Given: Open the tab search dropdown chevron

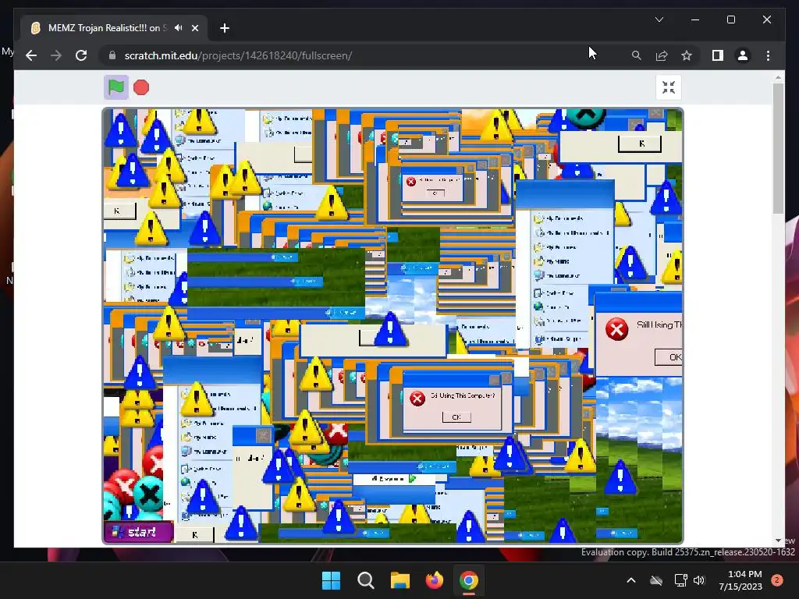Looking at the screenshot, I should pyautogui.click(x=659, y=19).
